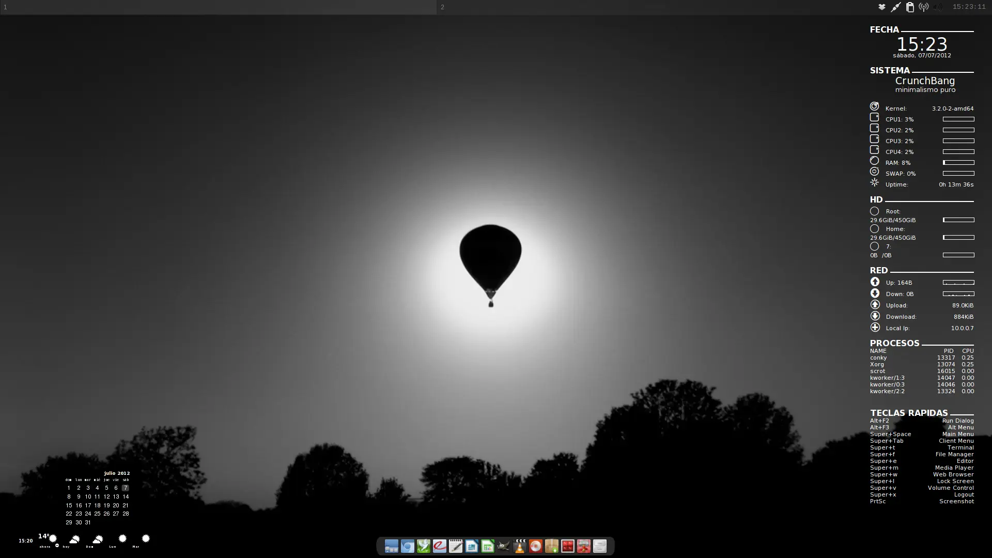Open the clipboard manager tray icon
Viewport: 992px width, 558px height.
tap(910, 7)
